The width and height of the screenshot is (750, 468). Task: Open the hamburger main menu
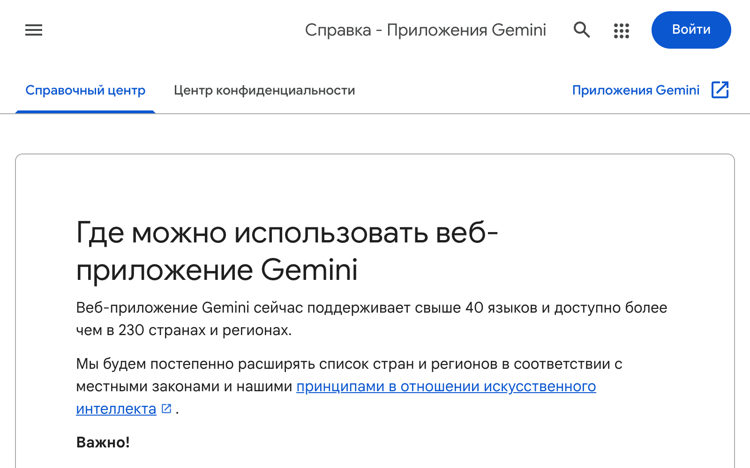(34, 30)
